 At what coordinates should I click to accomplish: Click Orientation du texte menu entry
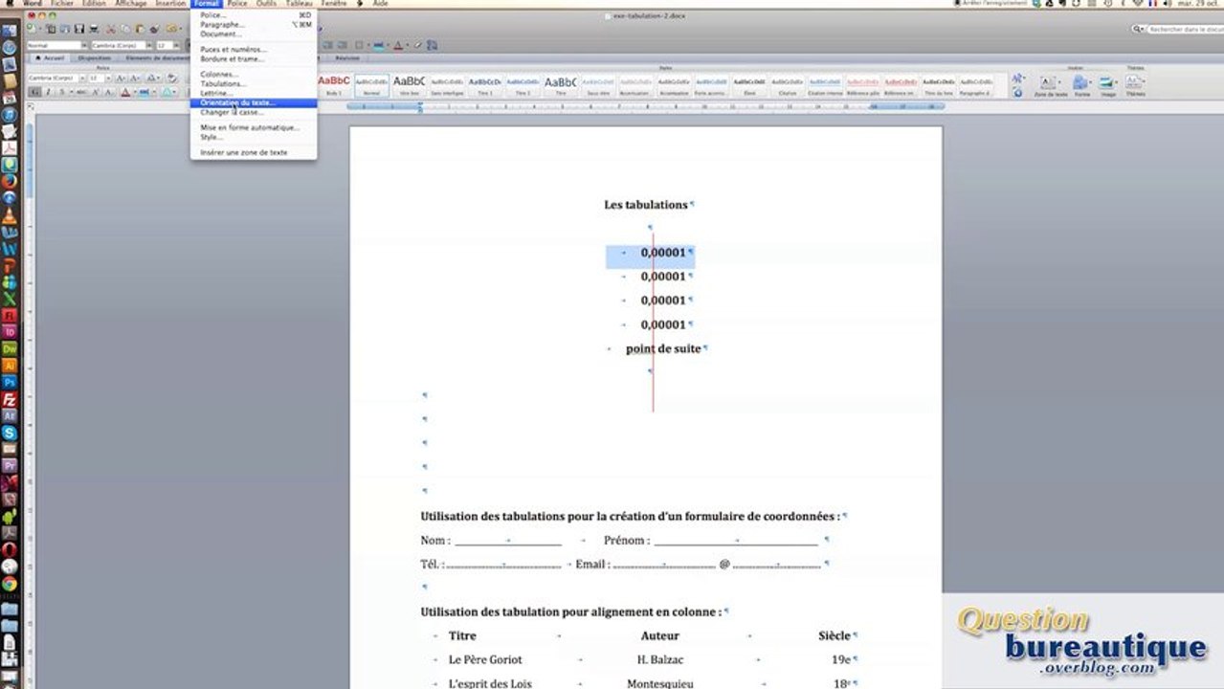pyautogui.click(x=254, y=102)
